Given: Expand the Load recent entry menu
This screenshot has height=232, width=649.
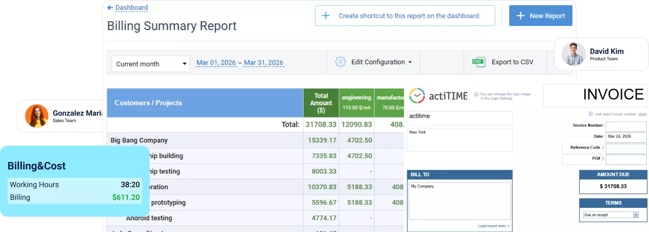Looking at the screenshot, I should pyautogui.click(x=493, y=226).
